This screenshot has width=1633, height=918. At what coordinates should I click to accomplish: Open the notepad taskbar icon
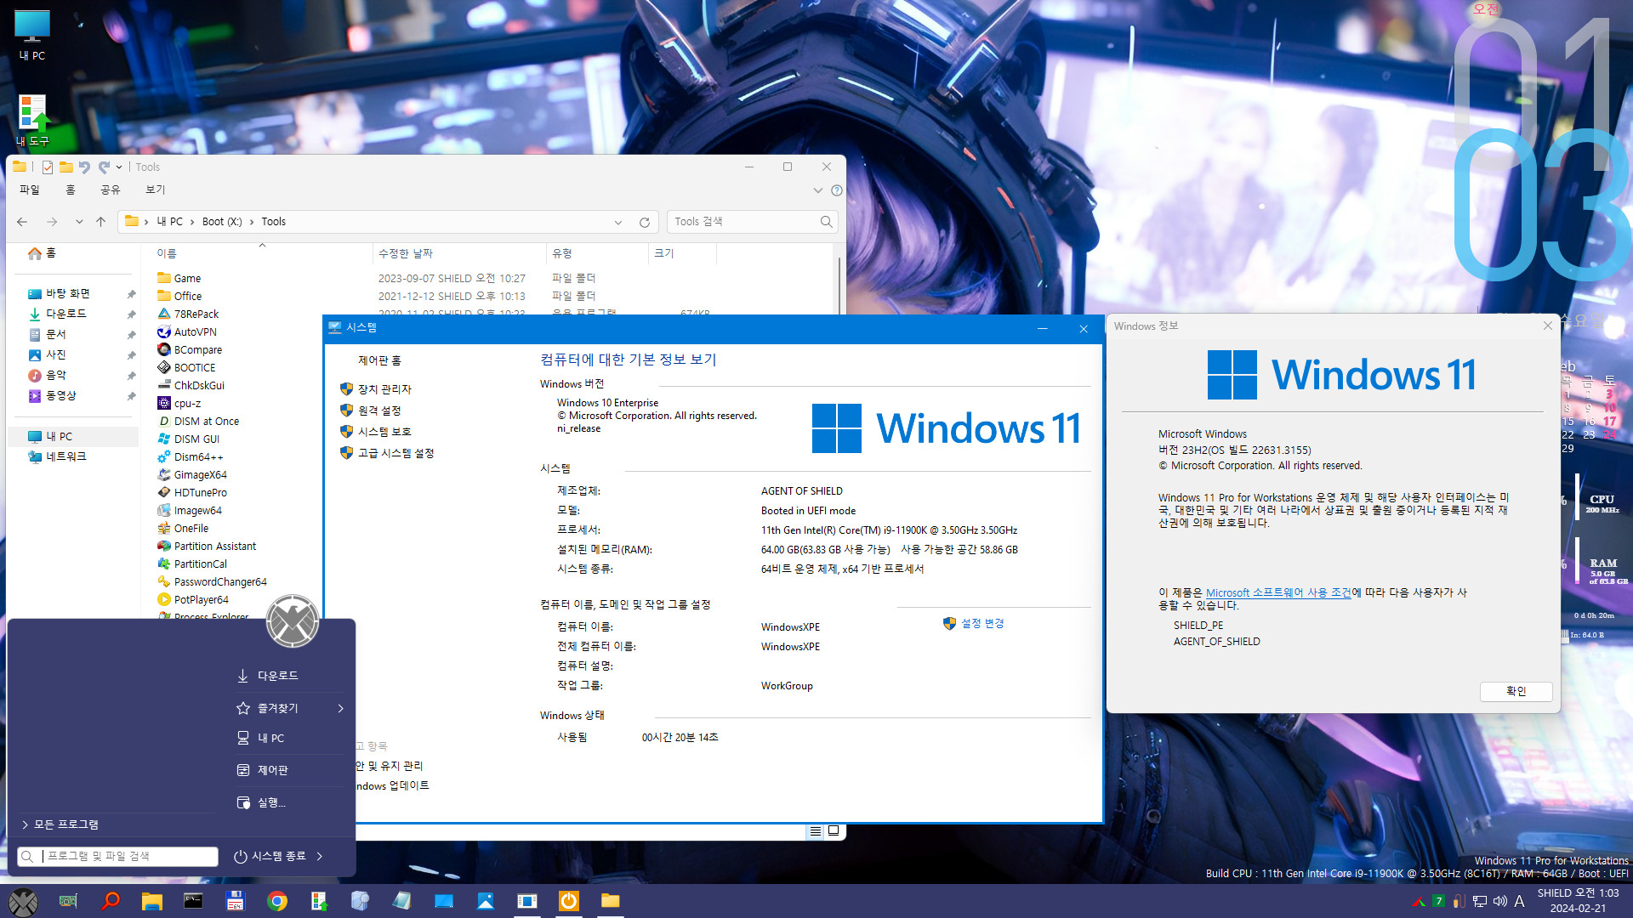tap(401, 901)
